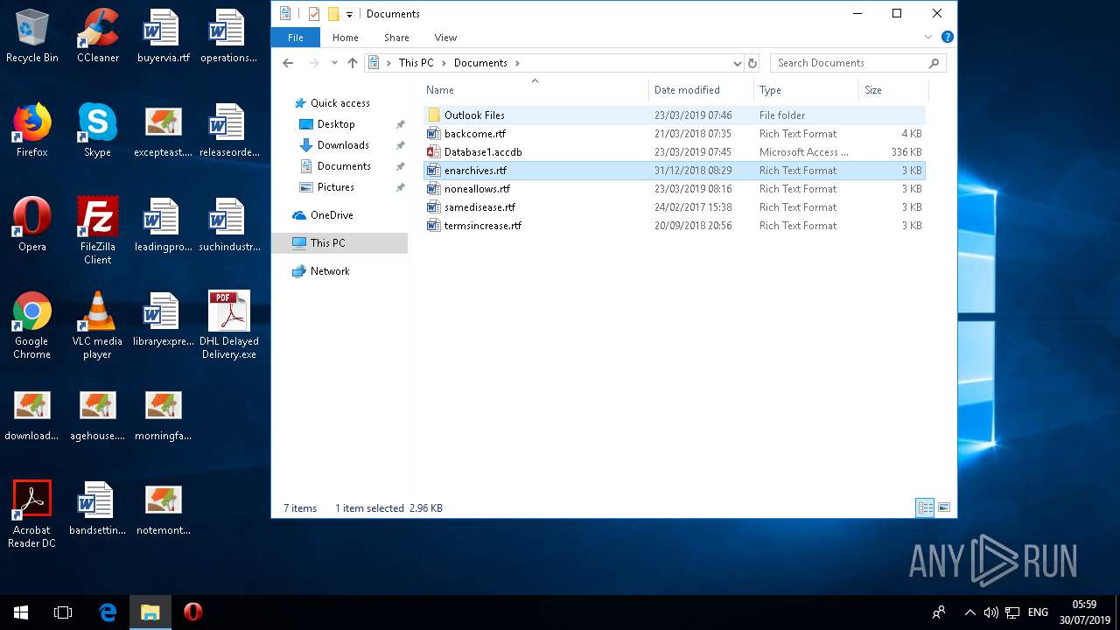
Task: Expand the root breadcrumb chevron before This PC
Action: coord(388,63)
